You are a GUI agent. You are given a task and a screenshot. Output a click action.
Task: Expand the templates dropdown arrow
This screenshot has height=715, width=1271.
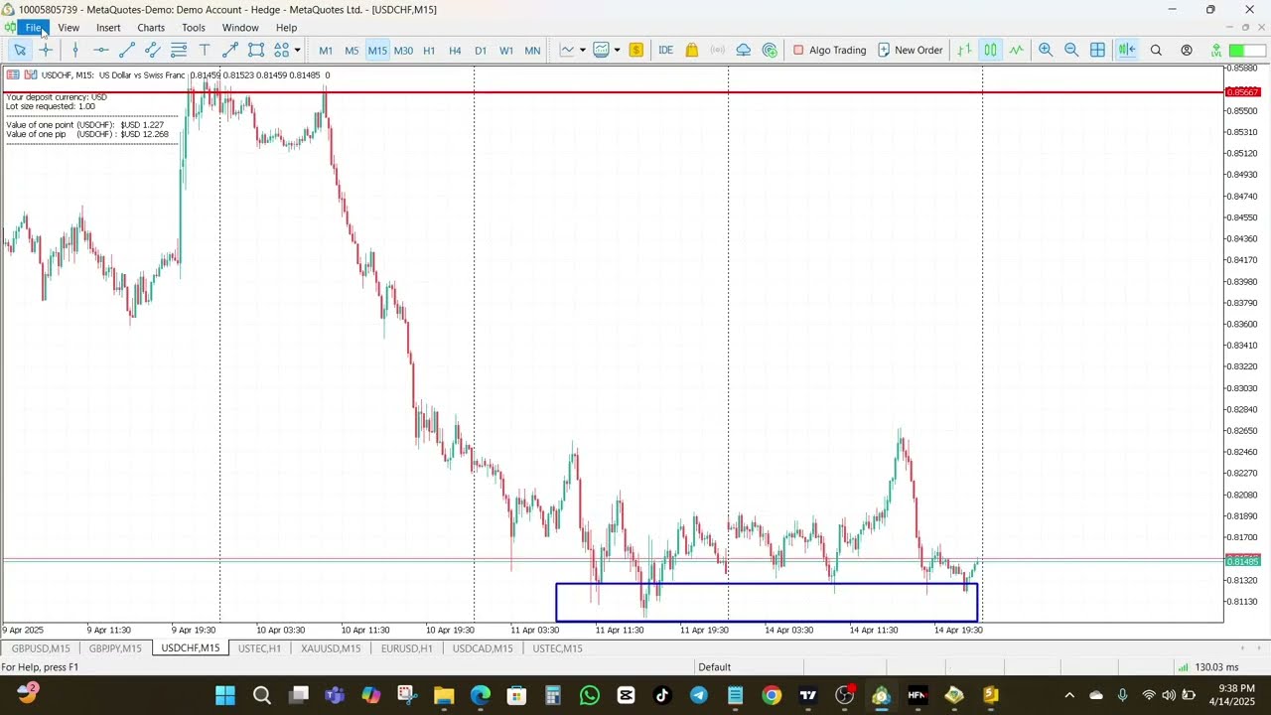point(617,50)
